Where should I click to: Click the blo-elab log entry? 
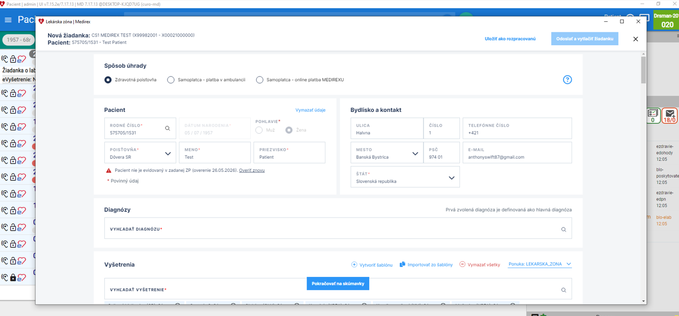[x=663, y=220]
